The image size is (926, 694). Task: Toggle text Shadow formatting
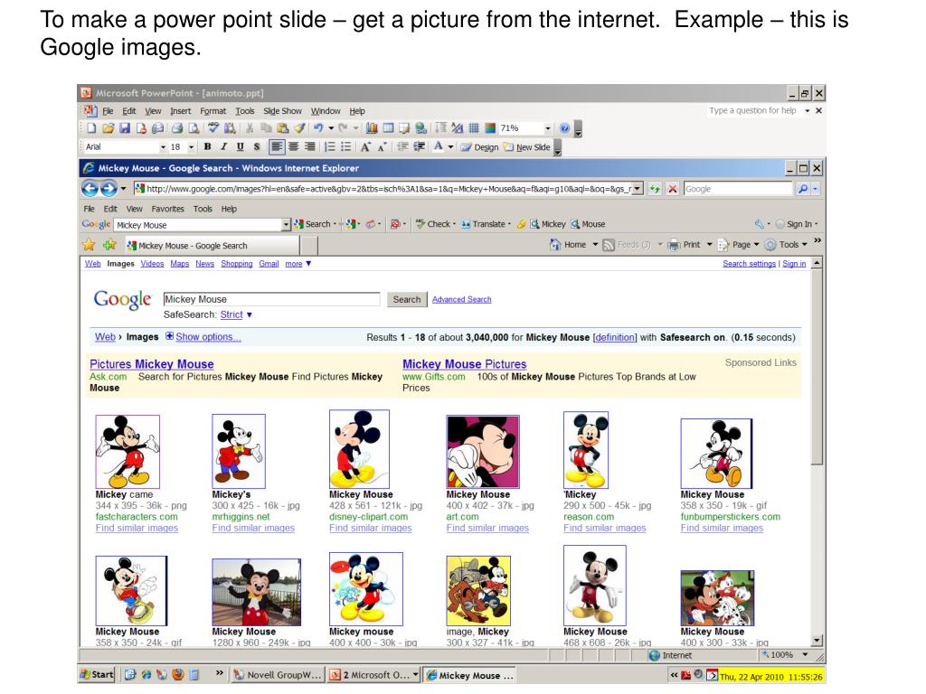[256, 146]
